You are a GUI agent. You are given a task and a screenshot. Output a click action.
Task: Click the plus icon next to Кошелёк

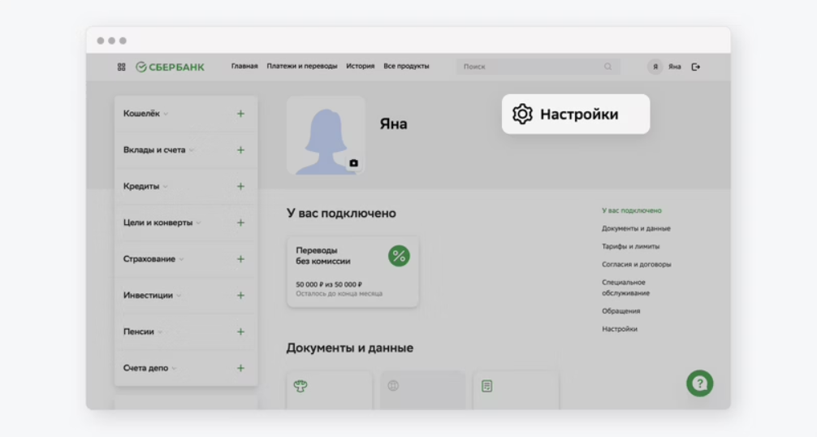240,114
